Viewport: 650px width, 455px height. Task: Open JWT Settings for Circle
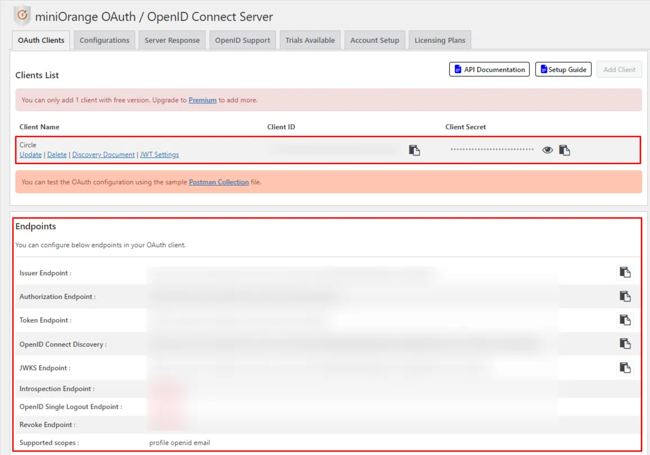coord(160,154)
